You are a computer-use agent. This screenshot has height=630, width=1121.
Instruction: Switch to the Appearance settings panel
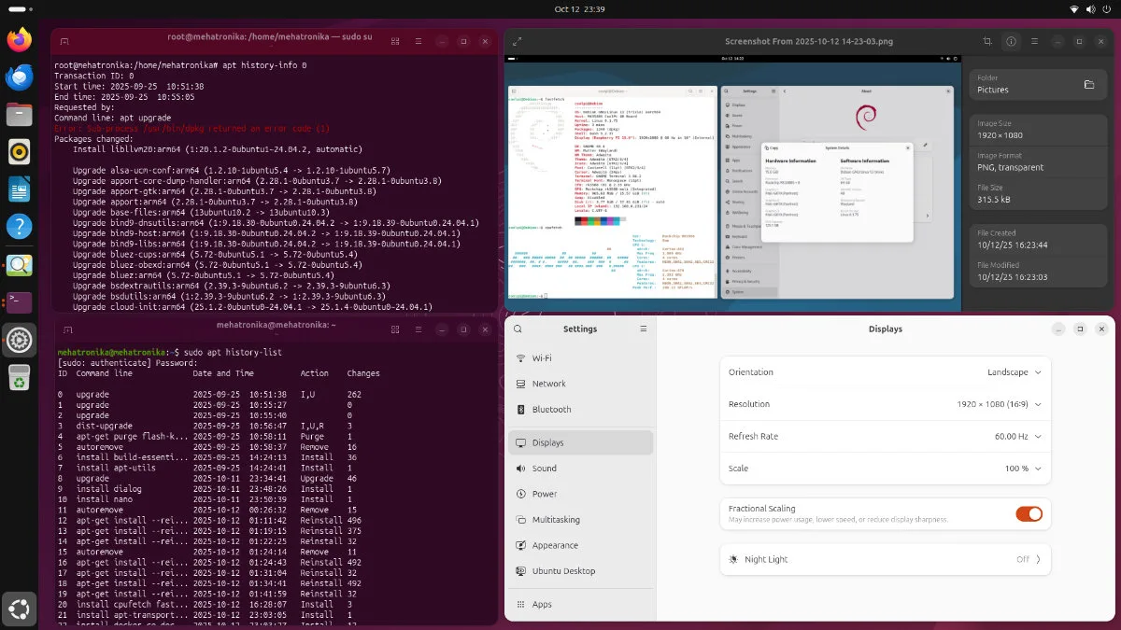point(555,545)
